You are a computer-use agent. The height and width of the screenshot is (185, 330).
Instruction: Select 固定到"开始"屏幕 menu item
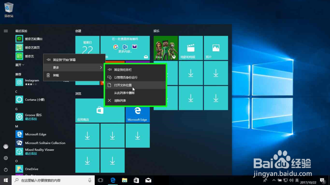pyautogui.click(x=74, y=60)
